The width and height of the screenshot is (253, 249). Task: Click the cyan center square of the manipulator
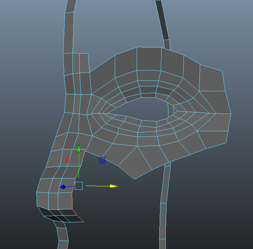[79, 186]
